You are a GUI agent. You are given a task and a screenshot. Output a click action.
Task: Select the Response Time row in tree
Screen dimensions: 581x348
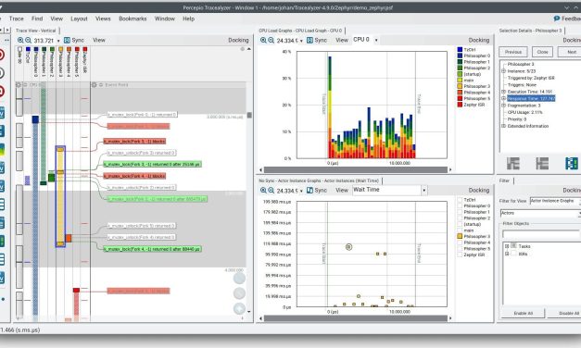click(x=531, y=98)
